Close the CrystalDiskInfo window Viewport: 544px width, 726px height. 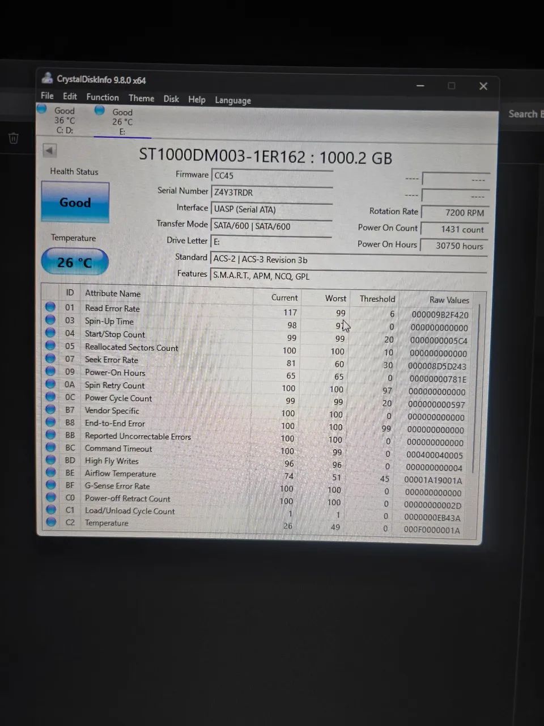tap(483, 86)
